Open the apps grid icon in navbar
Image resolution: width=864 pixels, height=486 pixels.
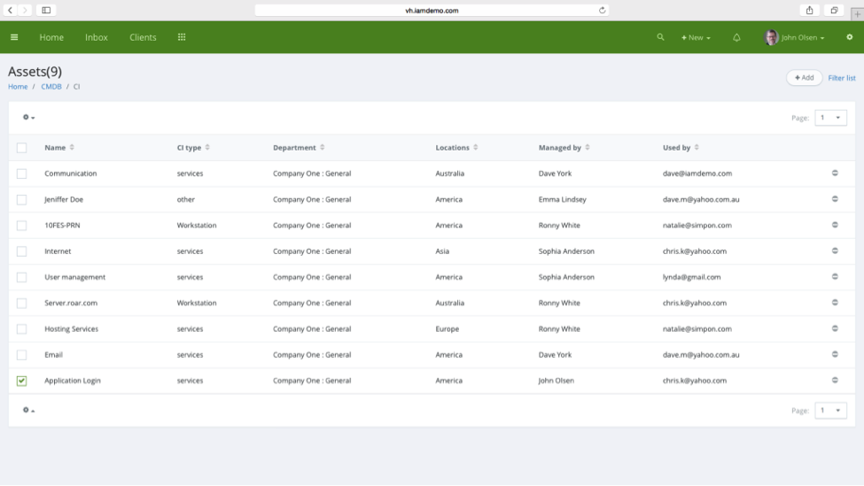coord(182,37)
